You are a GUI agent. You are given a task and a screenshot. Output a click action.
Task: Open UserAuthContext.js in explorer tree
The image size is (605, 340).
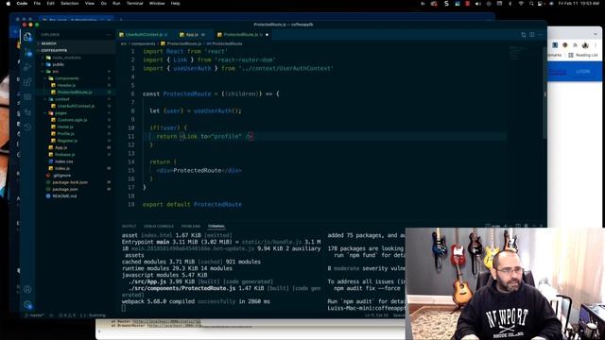pos(76,106)
